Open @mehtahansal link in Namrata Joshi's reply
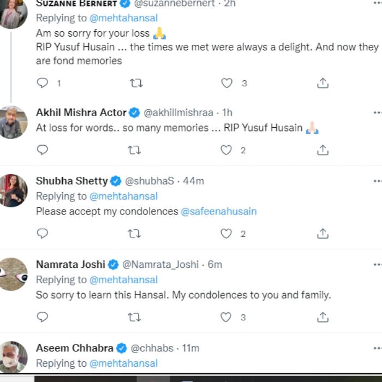The image size is (382, 382). (123, 279)
